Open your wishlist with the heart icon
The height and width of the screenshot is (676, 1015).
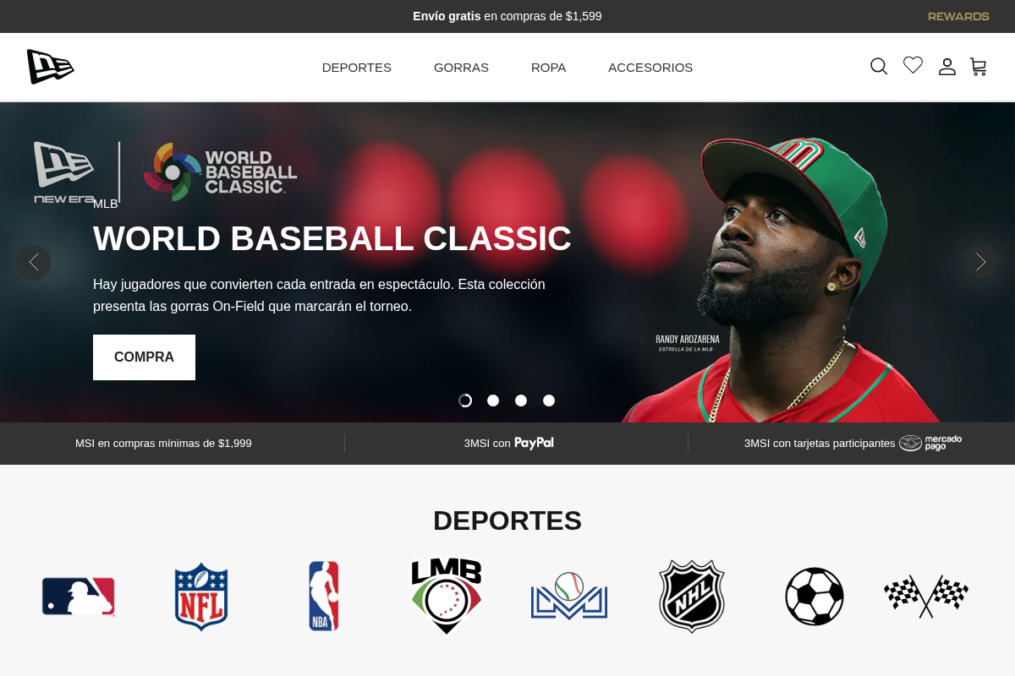[x=913, y=65]
